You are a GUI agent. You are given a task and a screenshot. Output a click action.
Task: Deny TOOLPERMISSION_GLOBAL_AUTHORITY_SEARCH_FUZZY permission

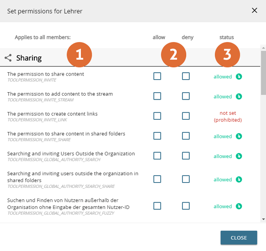click(x=186, y=206)
